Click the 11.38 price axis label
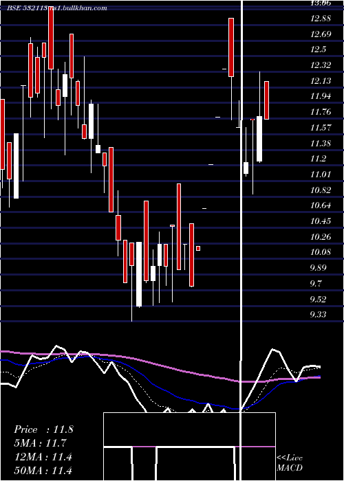The height and width of the screenshot is (481, 344). [321, 143]
